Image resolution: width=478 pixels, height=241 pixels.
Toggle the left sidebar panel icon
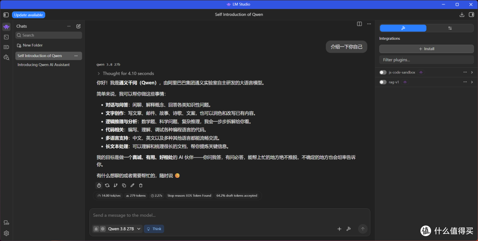tap(6, 15)
